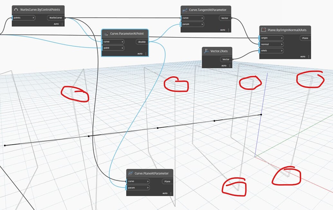Open the three-dot menu on NurbsCurve.ByControlPoints
The height and width of the screenshot is (210, 333).
[x=62, y=24]
